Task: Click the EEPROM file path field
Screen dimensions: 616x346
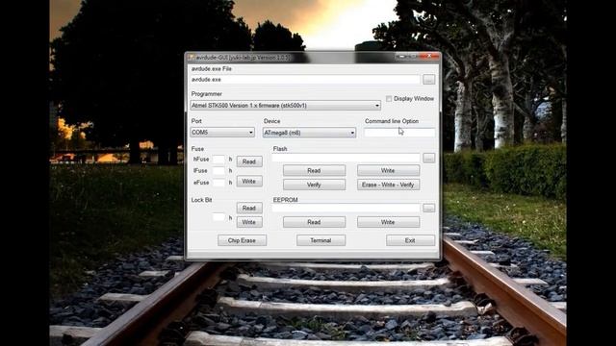Action: (346, 208)
